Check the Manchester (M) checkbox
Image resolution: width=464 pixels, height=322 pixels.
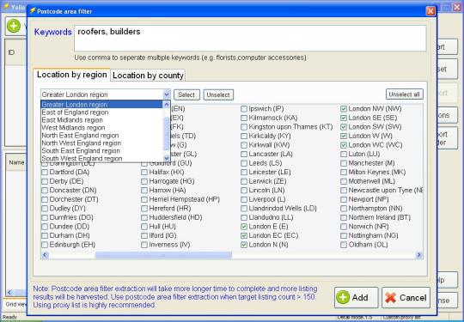[x=344, y=163]
